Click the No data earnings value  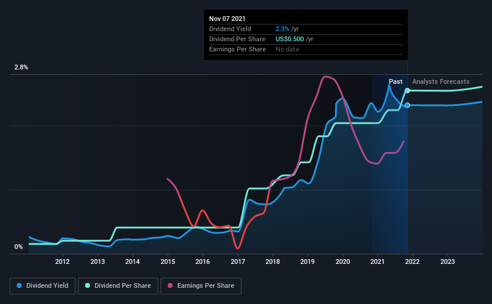pos(287,49)
